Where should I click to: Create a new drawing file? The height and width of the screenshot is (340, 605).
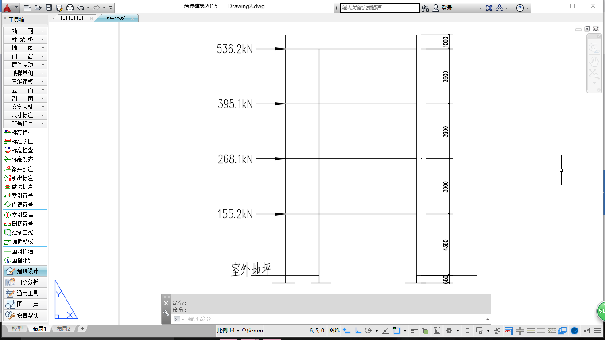(x=27, y=8)
